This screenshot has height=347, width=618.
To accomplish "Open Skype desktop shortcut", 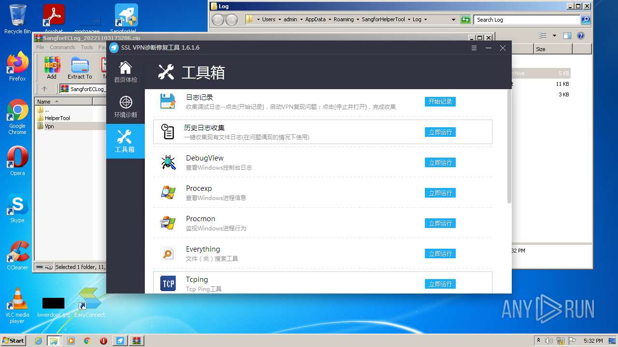I will click(17, 208).
